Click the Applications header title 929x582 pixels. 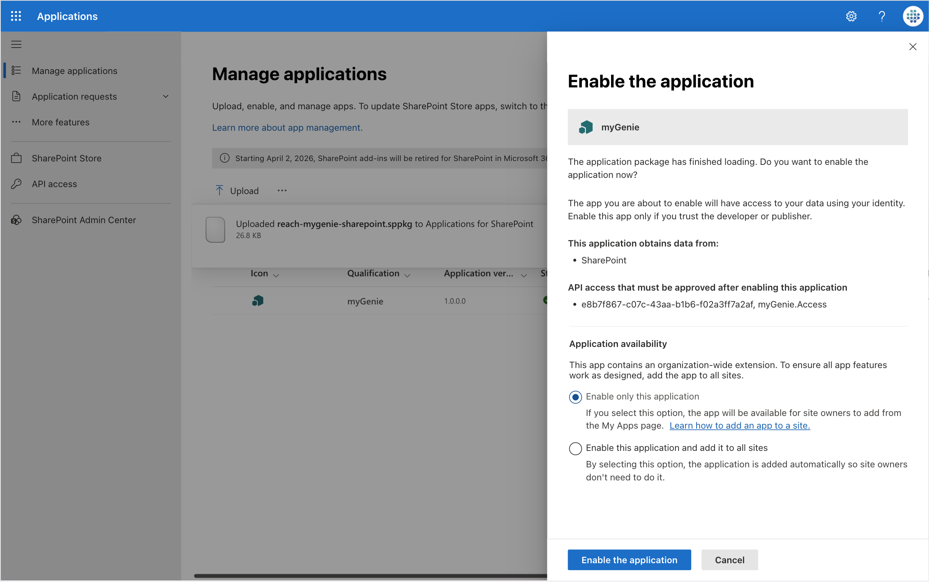tap(67, 16)
